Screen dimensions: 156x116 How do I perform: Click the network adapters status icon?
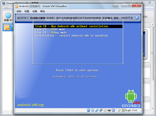(101, 110)
